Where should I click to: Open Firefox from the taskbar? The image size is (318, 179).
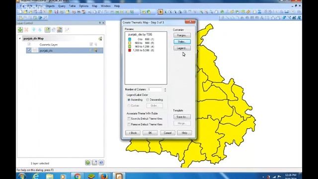104,176
